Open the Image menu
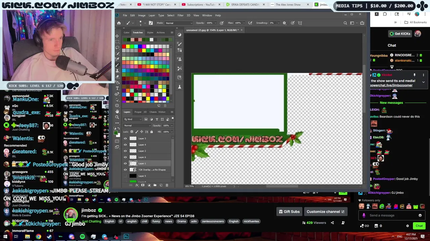This screenshot has width=430, height=241. tap(142, 15)
